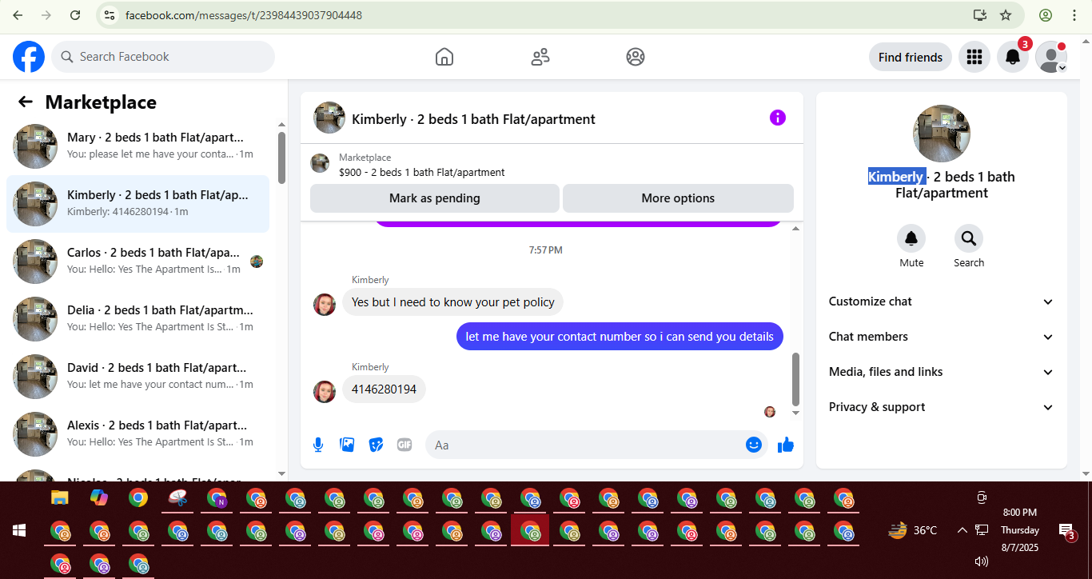Open the Windows notification center icon

[x=1066, y=531]
